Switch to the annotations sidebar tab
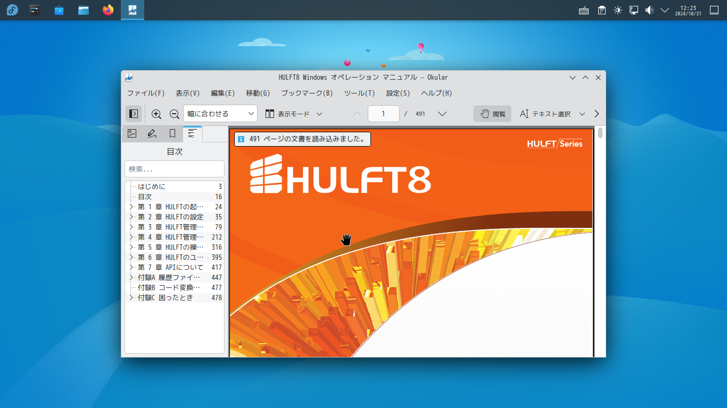Screen dimensions: 727x408 coord(152,134)
